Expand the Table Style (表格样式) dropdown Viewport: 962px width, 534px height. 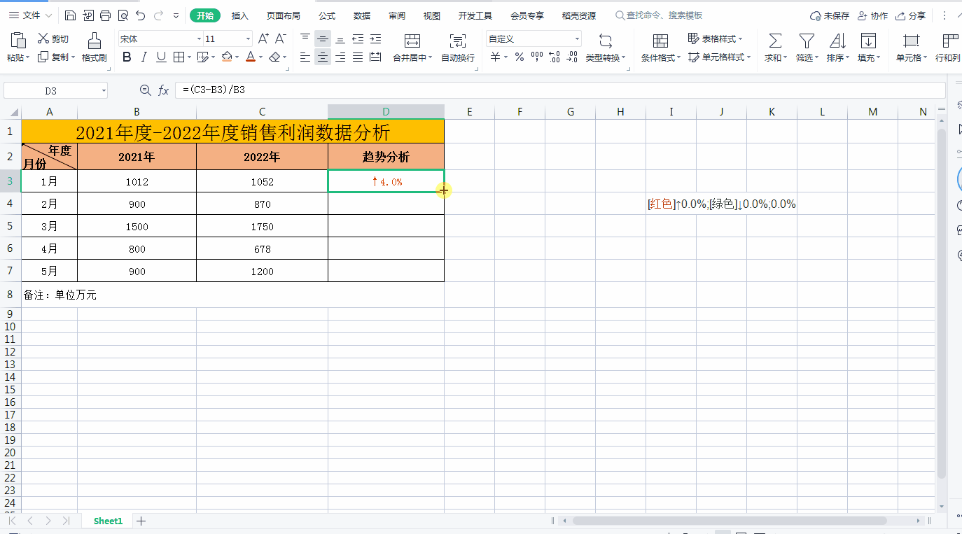740,39
